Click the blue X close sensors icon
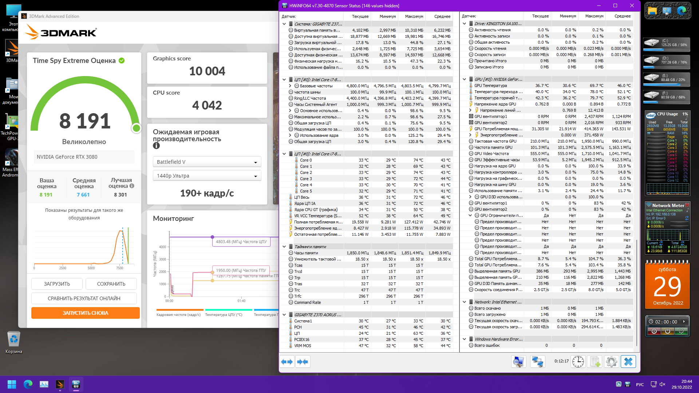Viewport: 699px width, 393px height. [628, 362]
